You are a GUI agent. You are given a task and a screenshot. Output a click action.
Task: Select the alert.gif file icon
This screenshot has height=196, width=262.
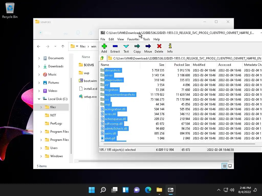point(102,138)
